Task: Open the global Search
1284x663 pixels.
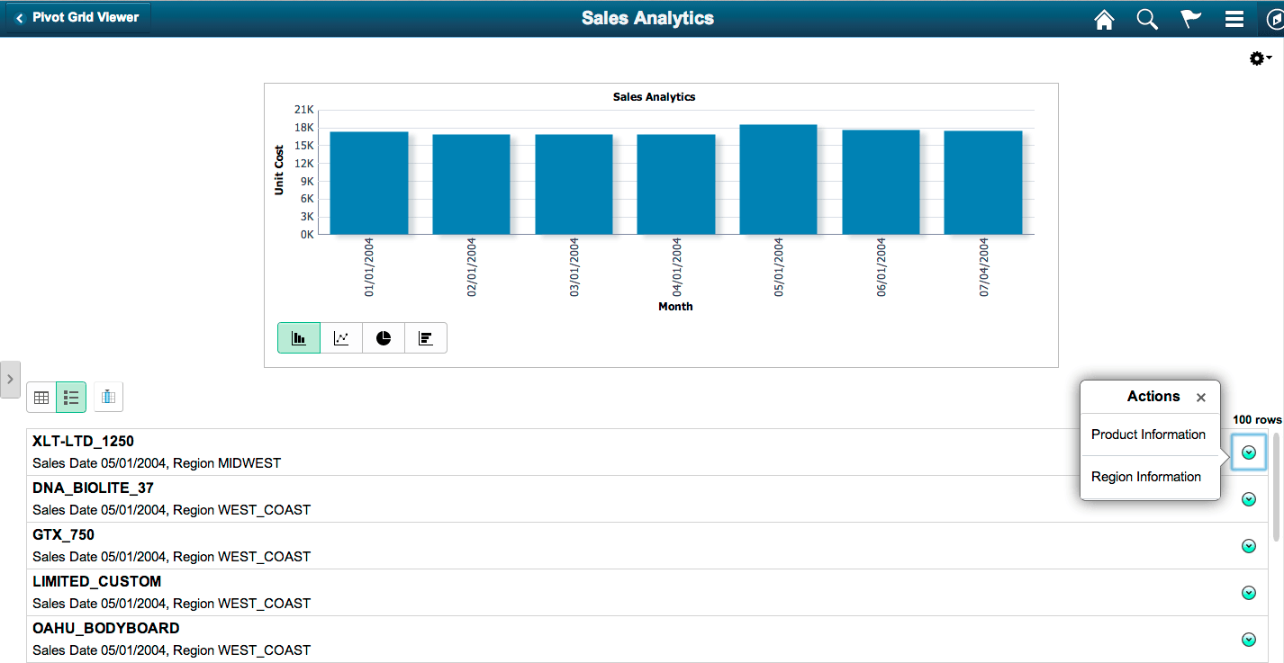Action: coord(1147,18)
